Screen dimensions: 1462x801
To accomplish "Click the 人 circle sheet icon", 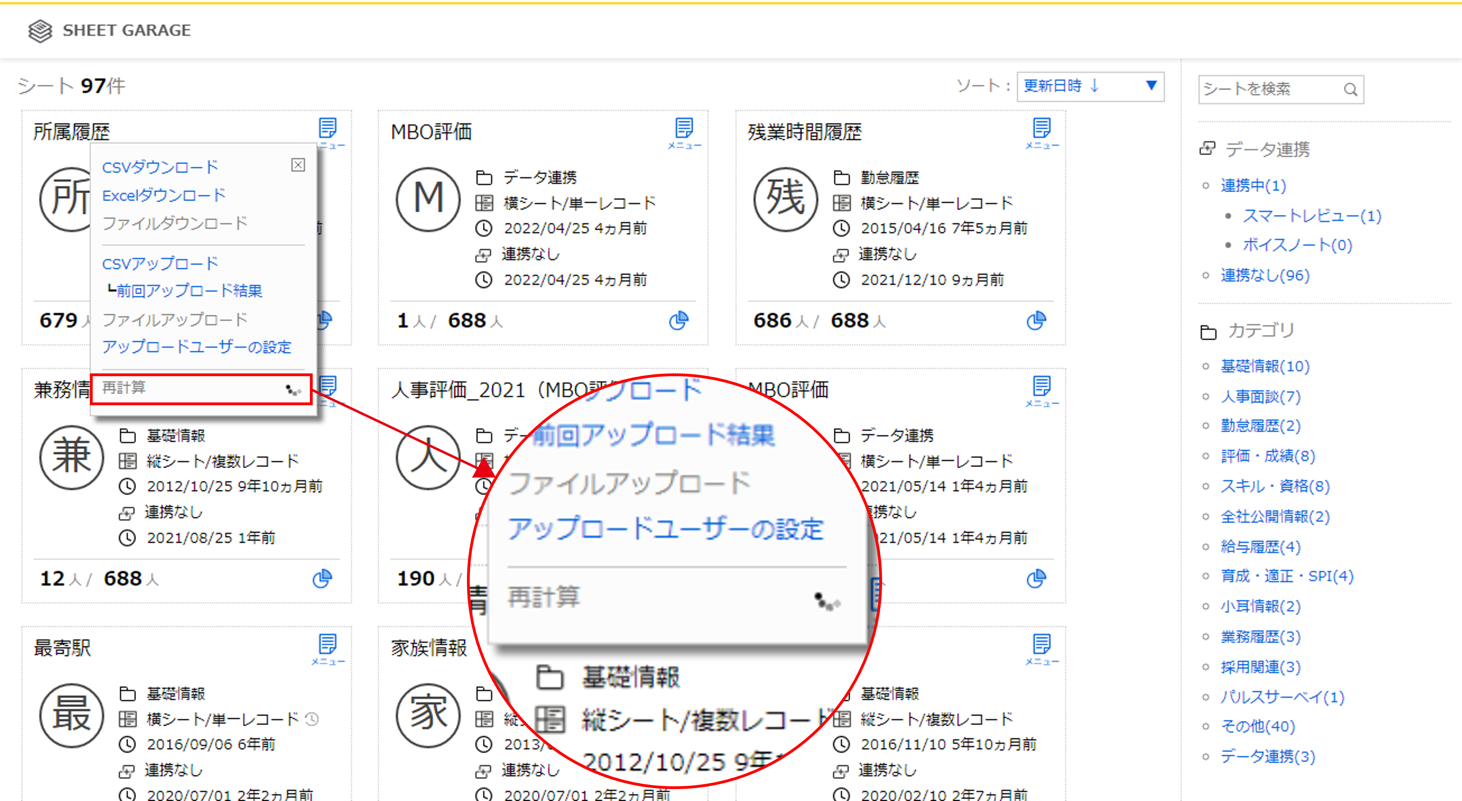I will click(x=428, y=457).
